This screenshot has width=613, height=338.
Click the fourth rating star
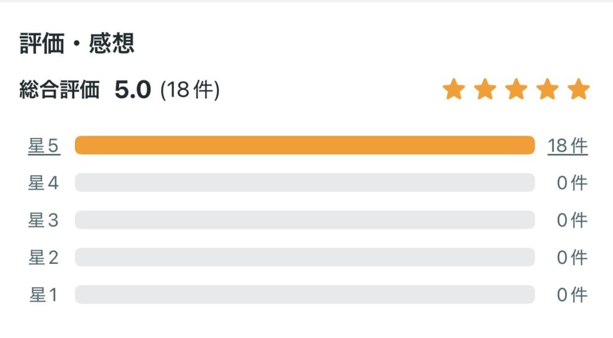(x=547, y=89)
